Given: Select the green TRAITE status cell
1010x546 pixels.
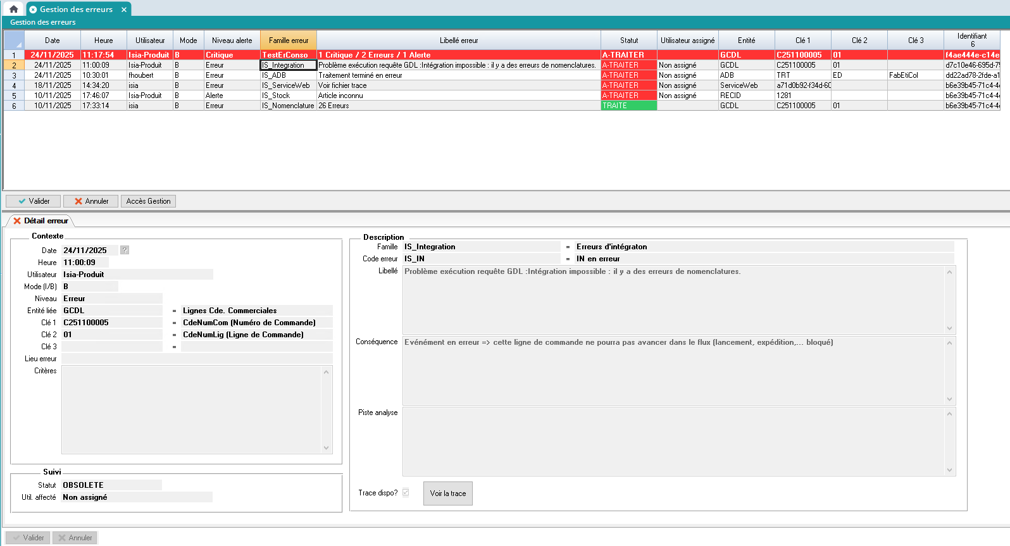Looking at the screenshot, I should [x=628, y=106].
